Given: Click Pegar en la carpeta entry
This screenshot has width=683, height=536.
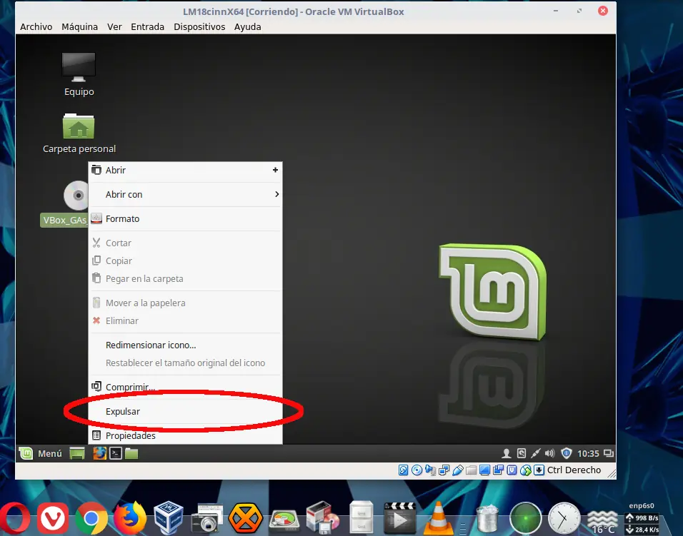Looking at the screenshot, I should pyautogui.click(x=185, y=278).
